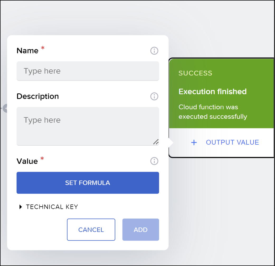
Task: Select the SUCCESS output header label
Action: pyautogui.click(x=195, y=73)
